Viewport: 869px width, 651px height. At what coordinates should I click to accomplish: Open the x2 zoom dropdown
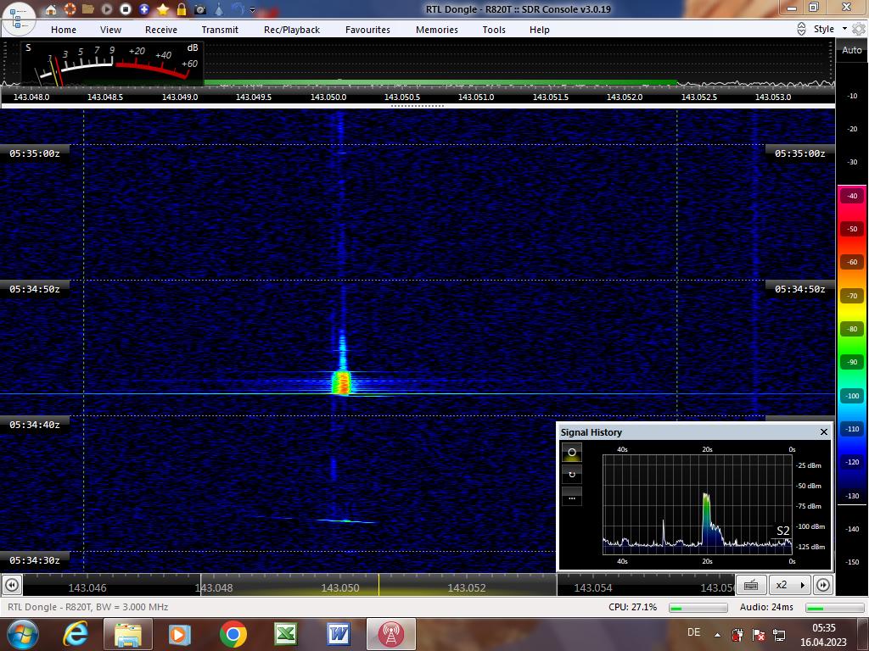[x=790, y=585]
